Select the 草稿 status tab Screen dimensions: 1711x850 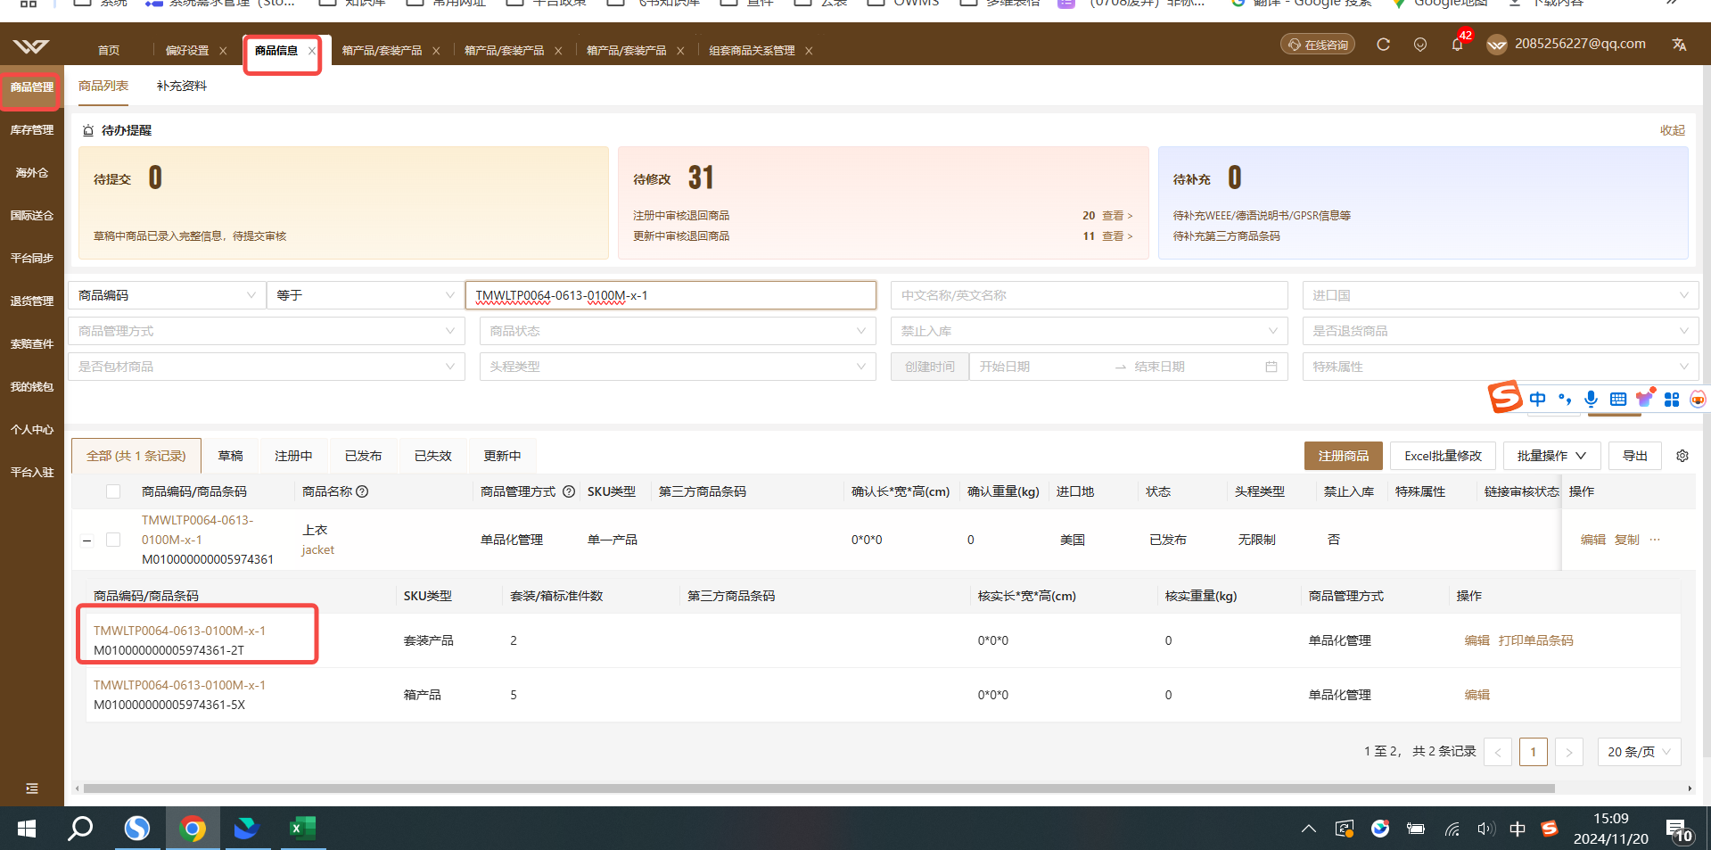point(230,456)
